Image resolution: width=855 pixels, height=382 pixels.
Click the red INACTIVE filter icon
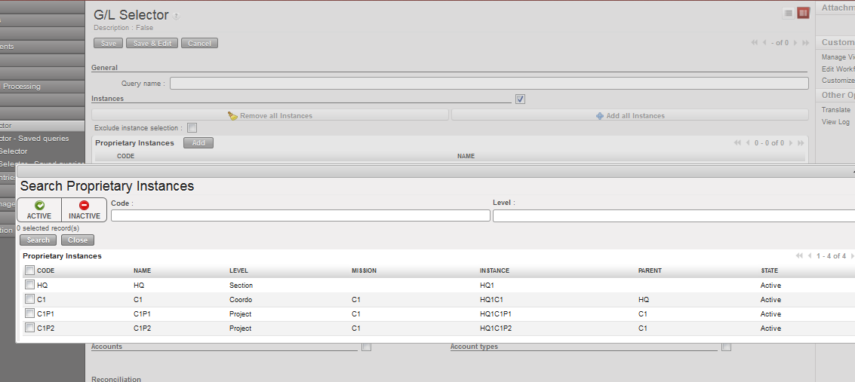click(x=84, y=206)
